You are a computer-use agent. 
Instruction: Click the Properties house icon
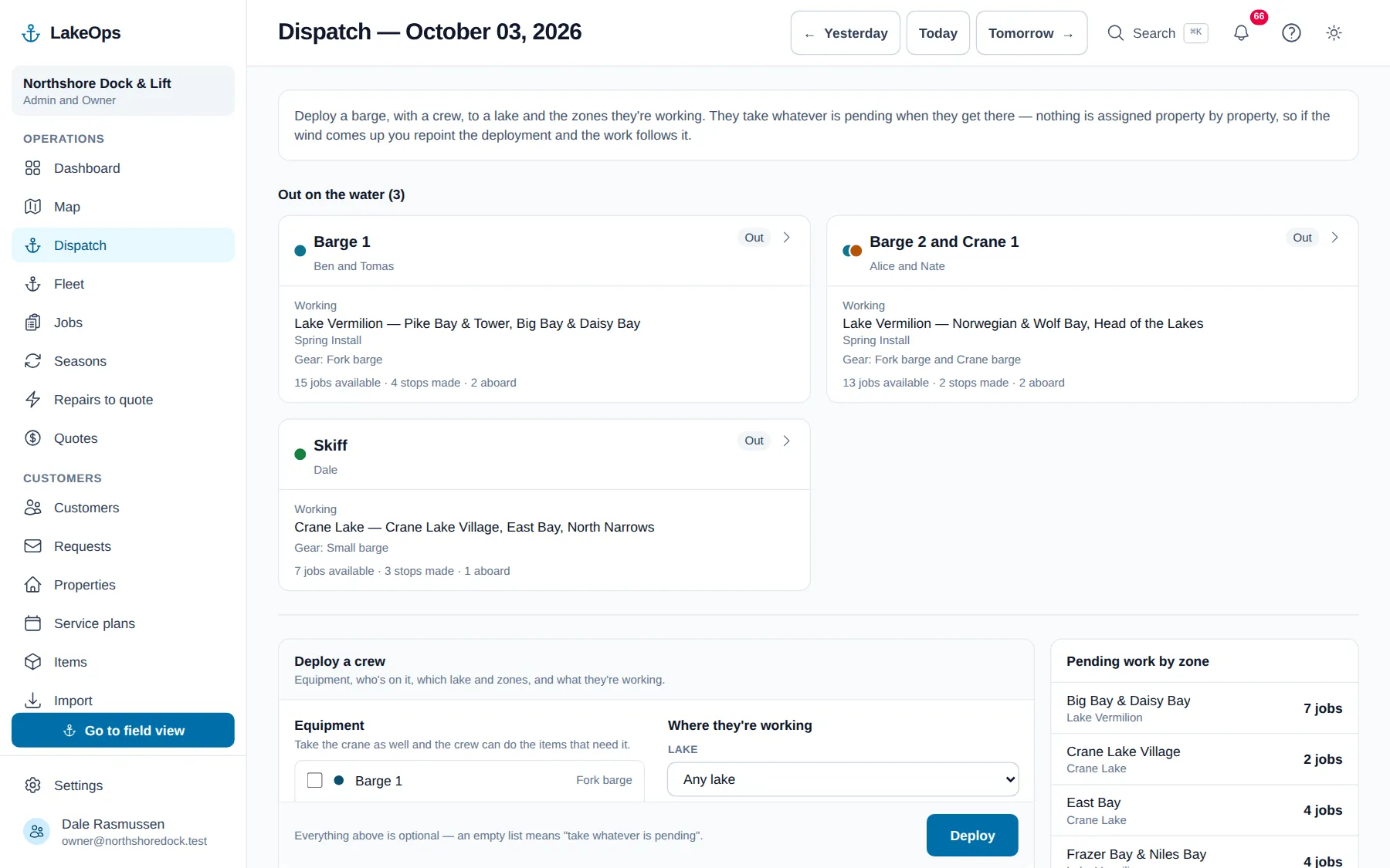[32, 585]
